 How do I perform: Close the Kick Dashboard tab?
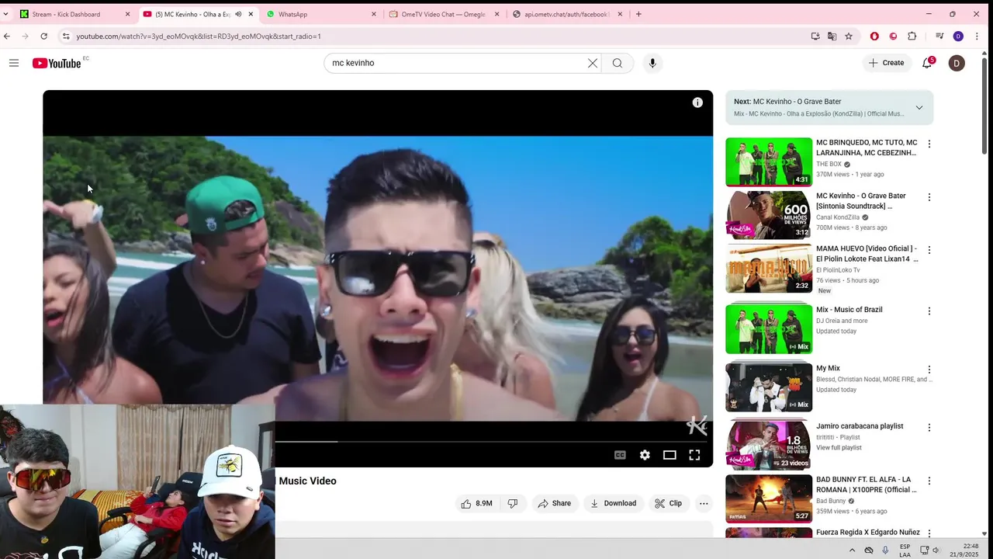(x=128, y=14)
